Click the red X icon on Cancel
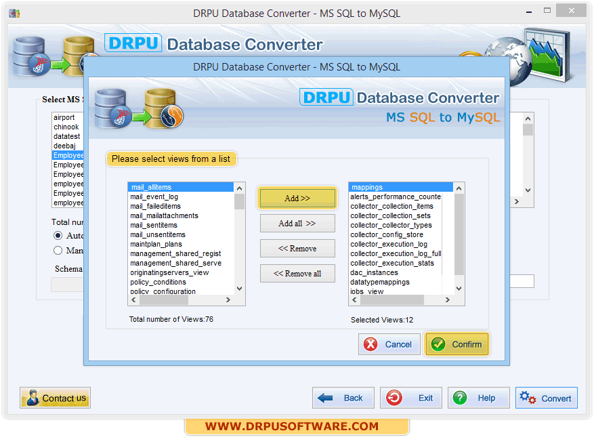Screen dimensions: 594x437 [x=370, y=344]
